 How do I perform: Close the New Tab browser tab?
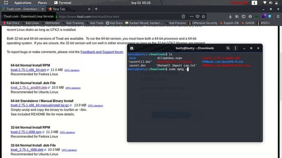point(89,9)
